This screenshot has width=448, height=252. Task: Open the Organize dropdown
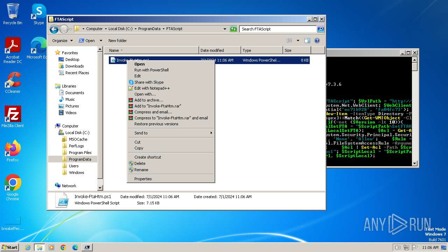(x=62, y=41)
